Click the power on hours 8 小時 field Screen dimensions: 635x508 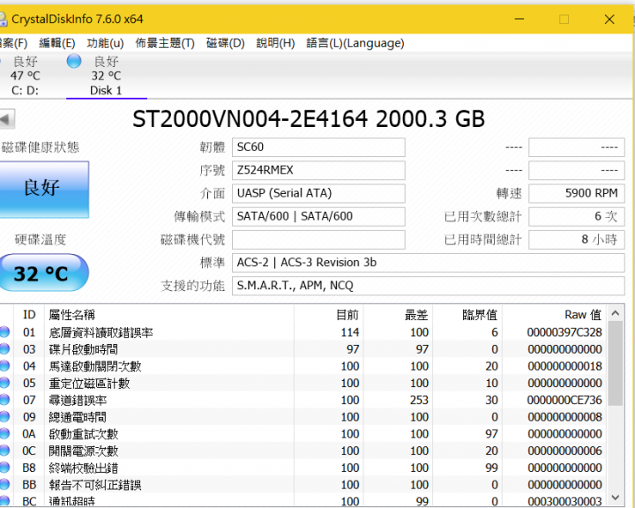coord(577,239)
